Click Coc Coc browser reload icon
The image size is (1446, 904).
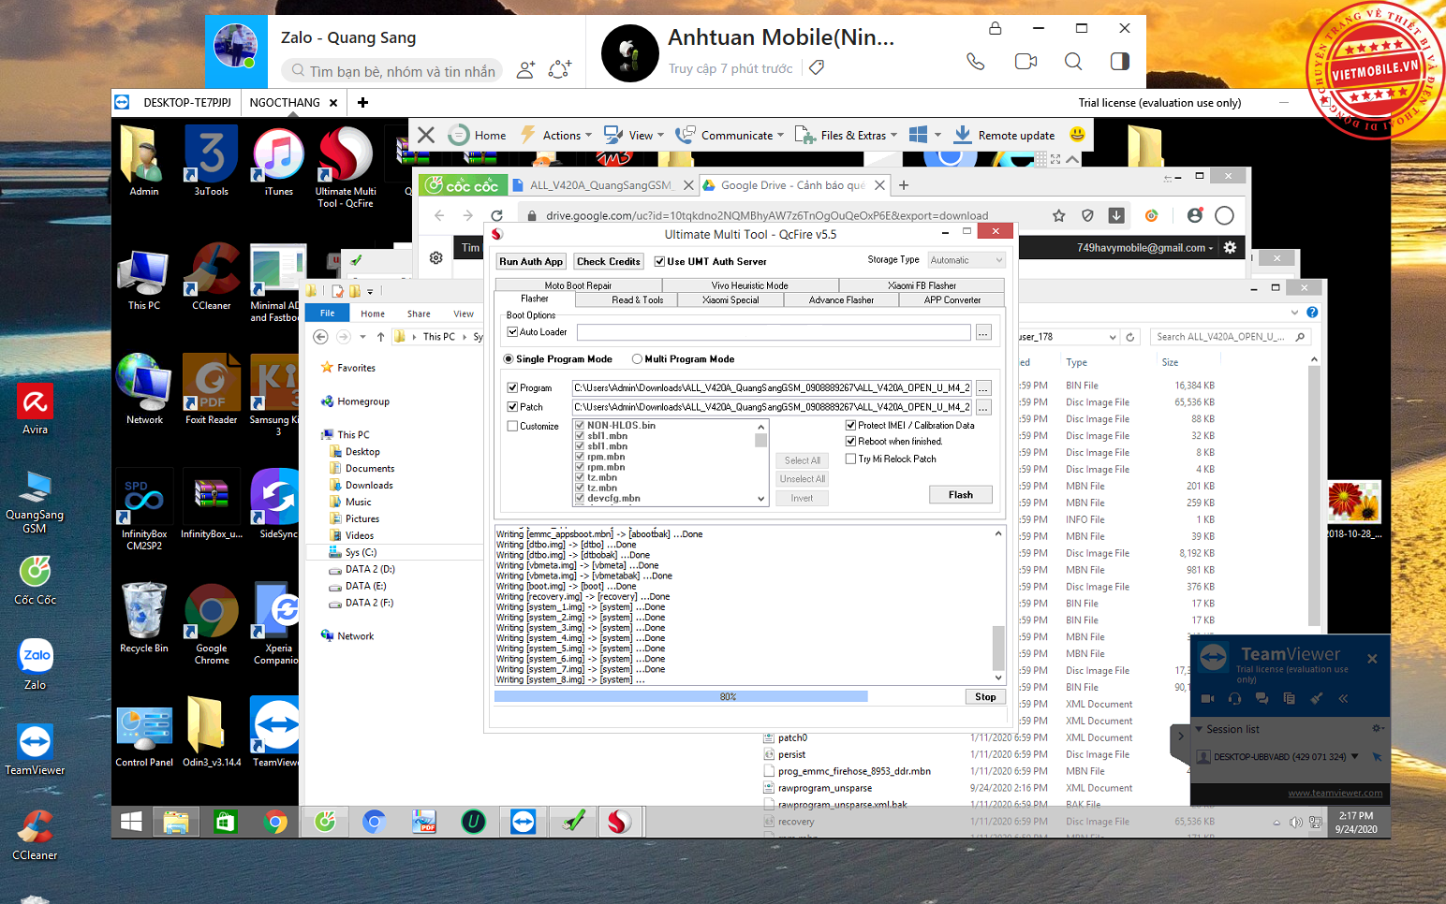(x=496, y=215)
